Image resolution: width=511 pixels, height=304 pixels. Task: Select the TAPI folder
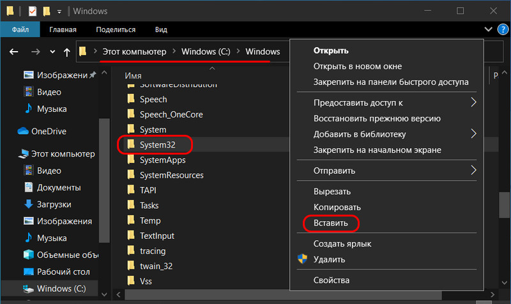click(x=142, y=190)
